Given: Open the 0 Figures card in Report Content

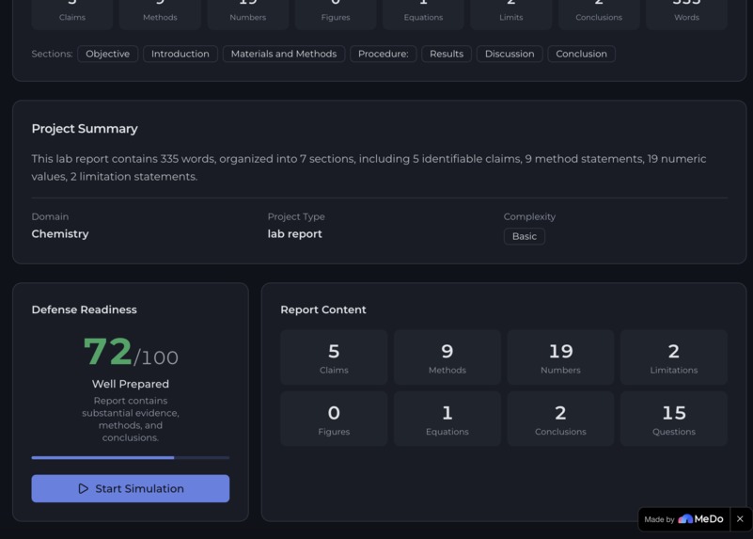Looking at the screenshot, I should pyautogui.click(x=334, y=419).
